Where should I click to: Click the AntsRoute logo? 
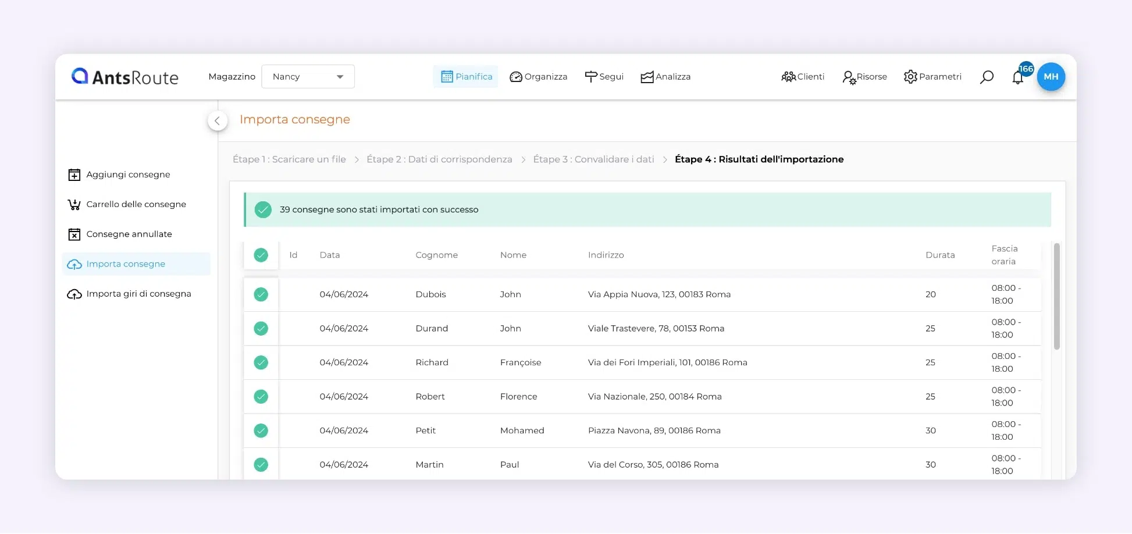[124, 77]
